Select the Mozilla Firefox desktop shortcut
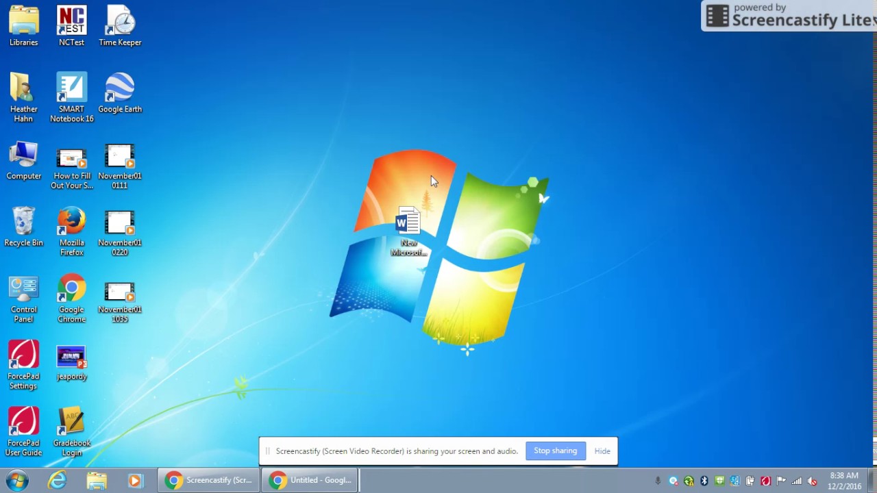This screenshot has width=877, height=493. 71,231
